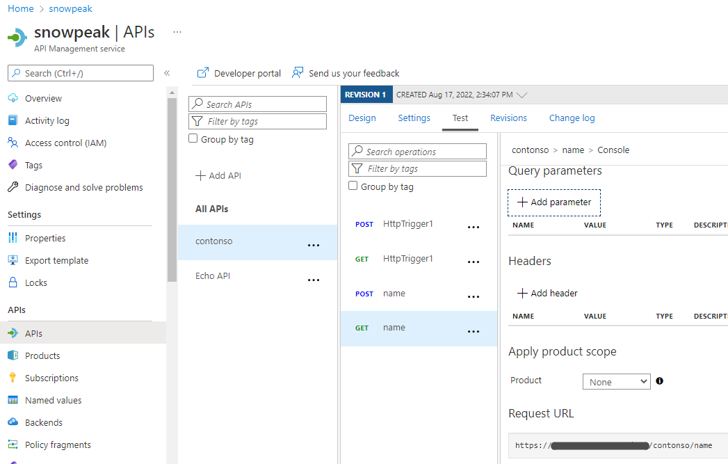This screenshot has width=728, height=464.
Task: Click the Filter by tags field for APIs
Action: coord(257,121)
